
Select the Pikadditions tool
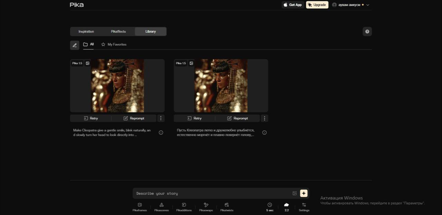(184, 207)
